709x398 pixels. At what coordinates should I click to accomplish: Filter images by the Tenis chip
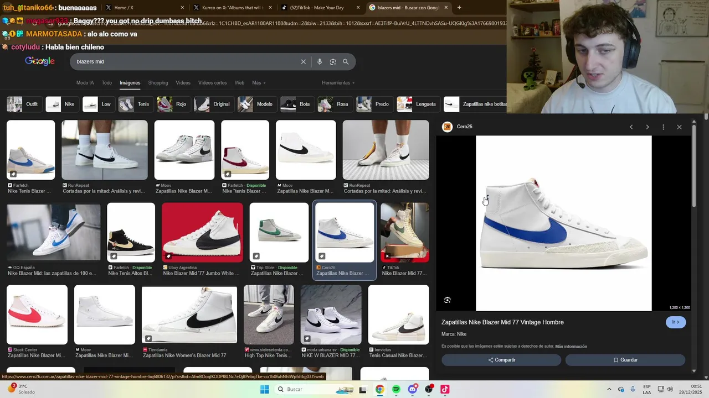(x=136, y=104)
